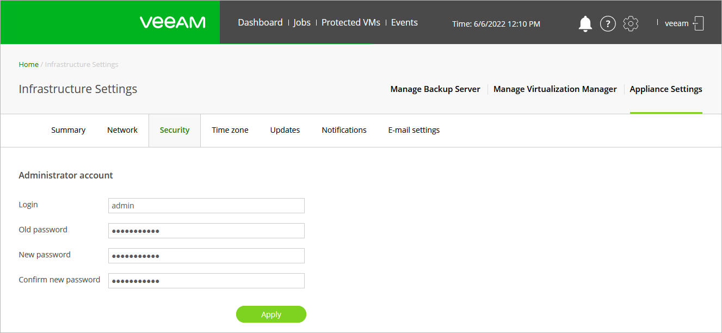The image size is (722, 333).
Task: Focus the New password field
Action: click(x=206, y=256)
